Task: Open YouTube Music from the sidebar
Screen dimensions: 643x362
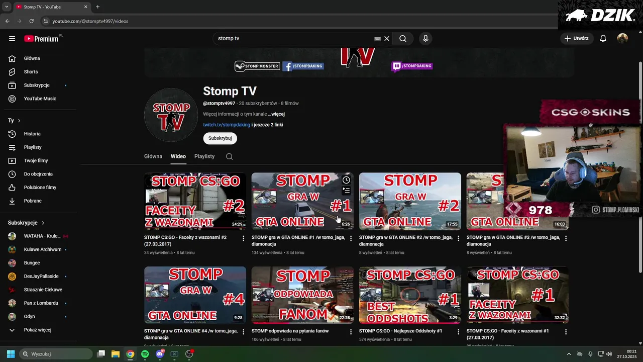Action: [x=39, y=99]
